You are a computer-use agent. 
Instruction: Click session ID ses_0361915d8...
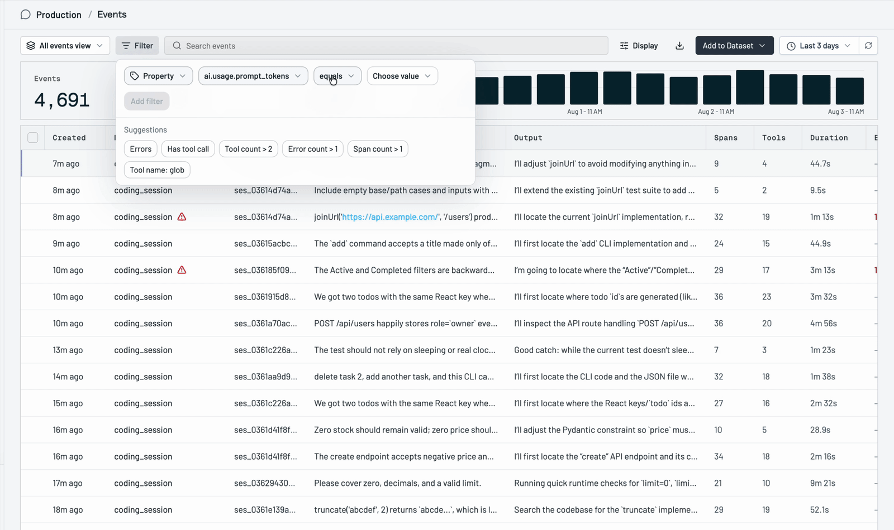(x=265, y=297)
